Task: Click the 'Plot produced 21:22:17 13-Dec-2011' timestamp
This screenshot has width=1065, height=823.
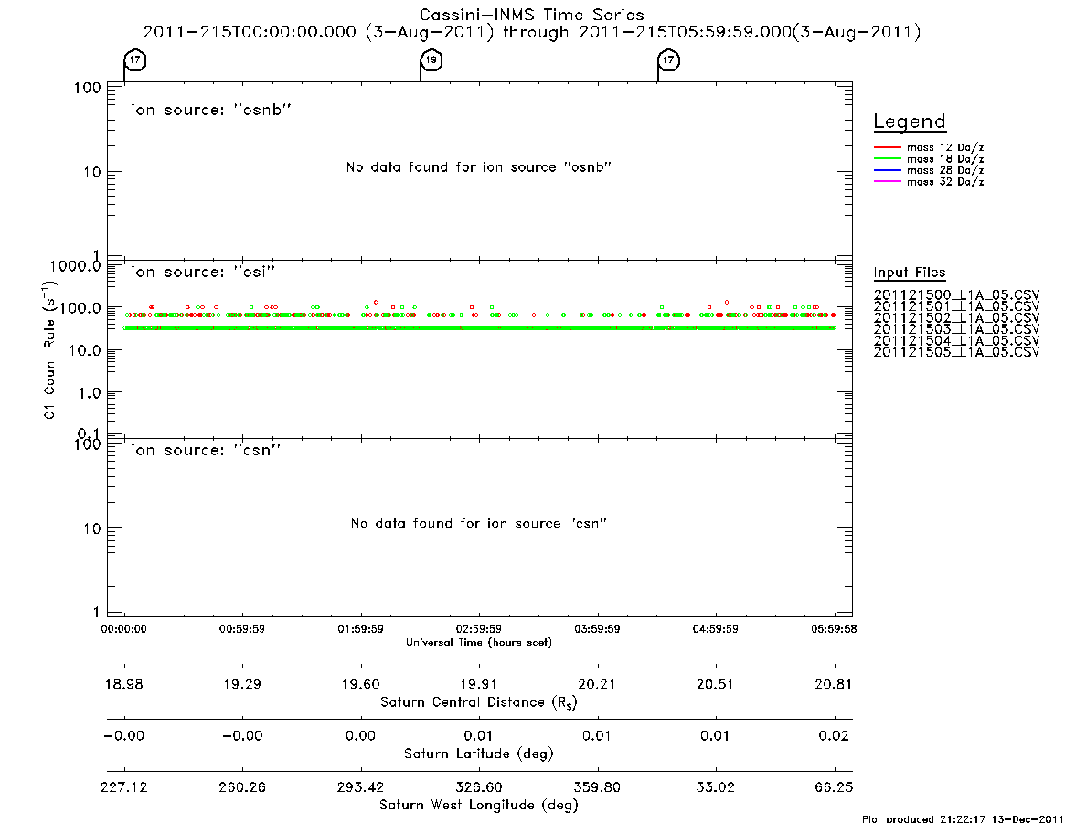Action: [x=963, y=818]
